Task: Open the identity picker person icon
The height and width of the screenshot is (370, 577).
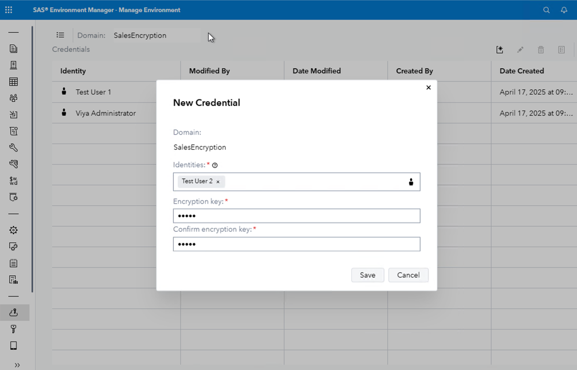Action: click(x=411, y=182)
